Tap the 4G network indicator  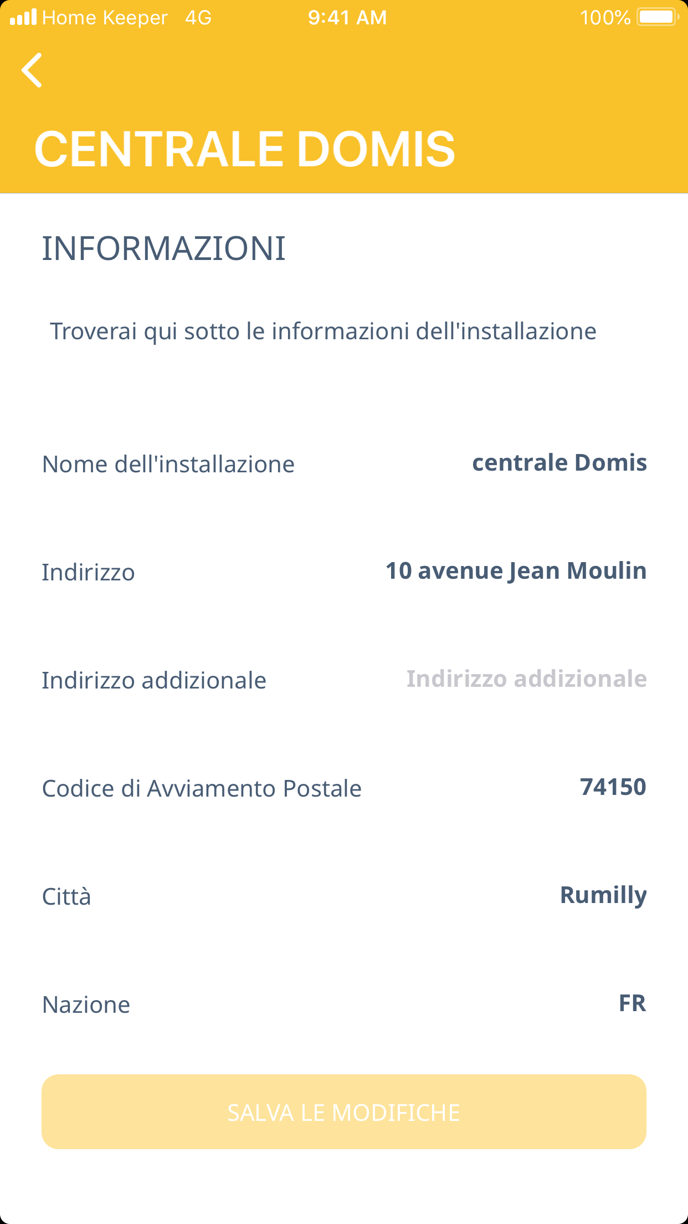tap(198, 18)
